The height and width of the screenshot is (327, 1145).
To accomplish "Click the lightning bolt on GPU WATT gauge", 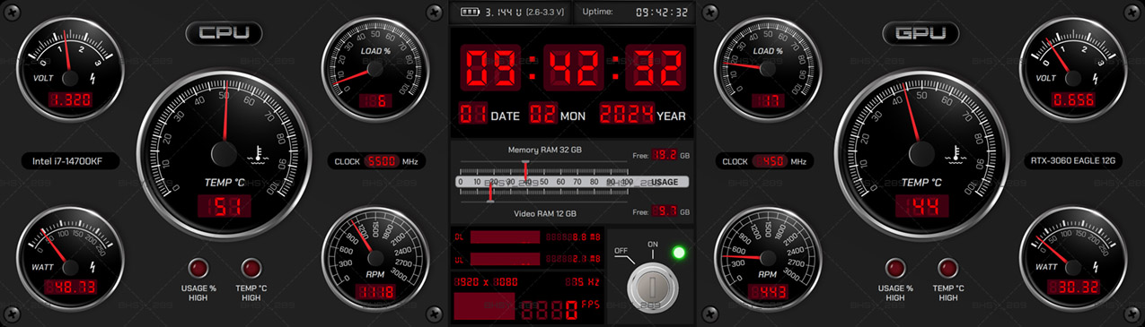I will pos(1096,268).
